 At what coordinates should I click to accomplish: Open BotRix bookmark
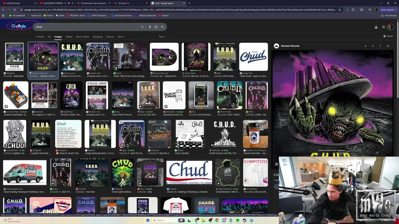(60, 15)
